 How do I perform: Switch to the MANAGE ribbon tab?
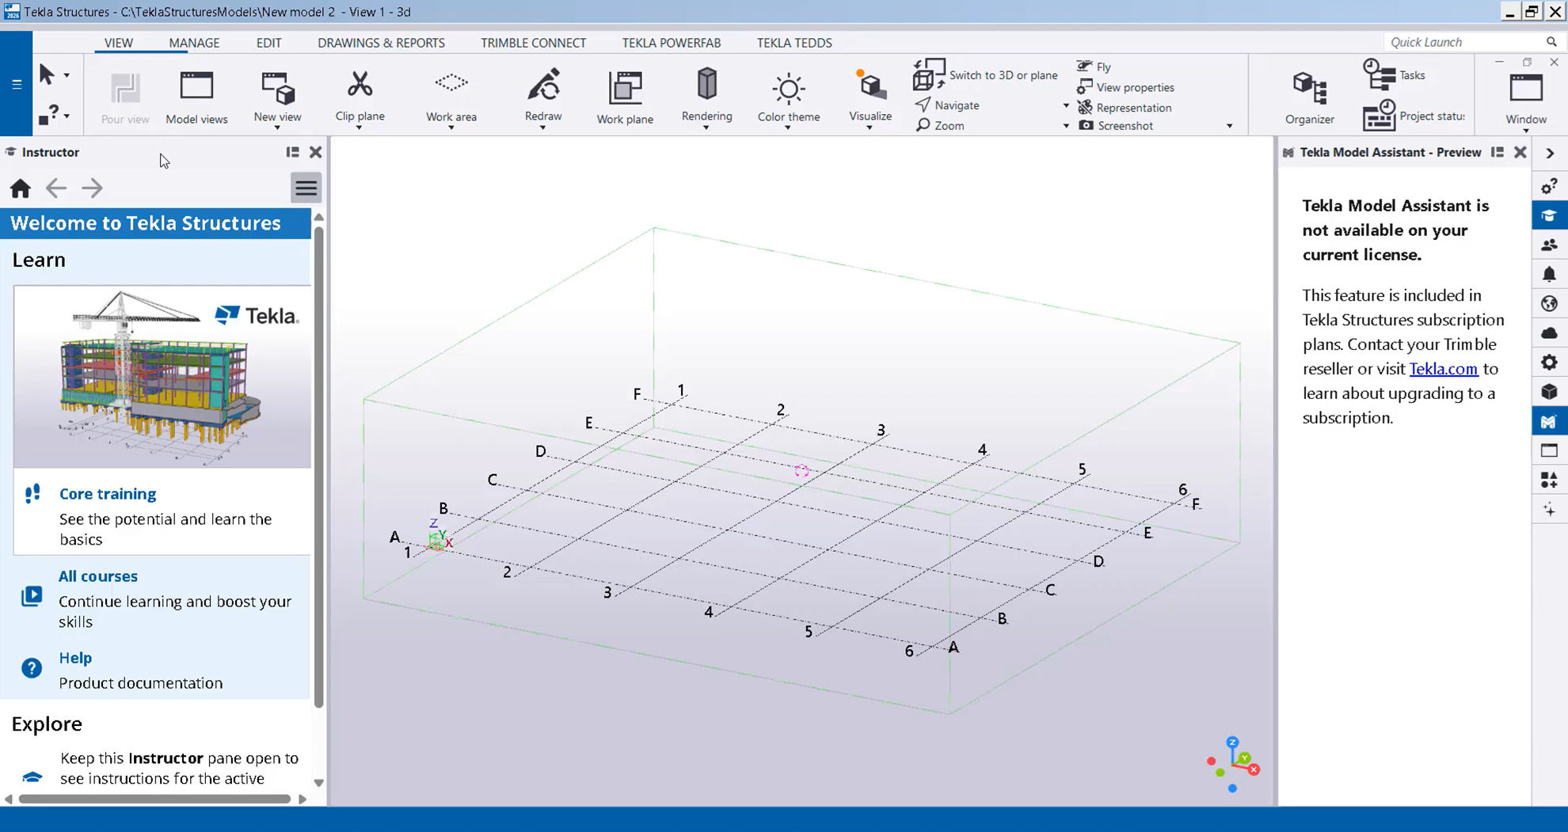[x=194, y=43]
